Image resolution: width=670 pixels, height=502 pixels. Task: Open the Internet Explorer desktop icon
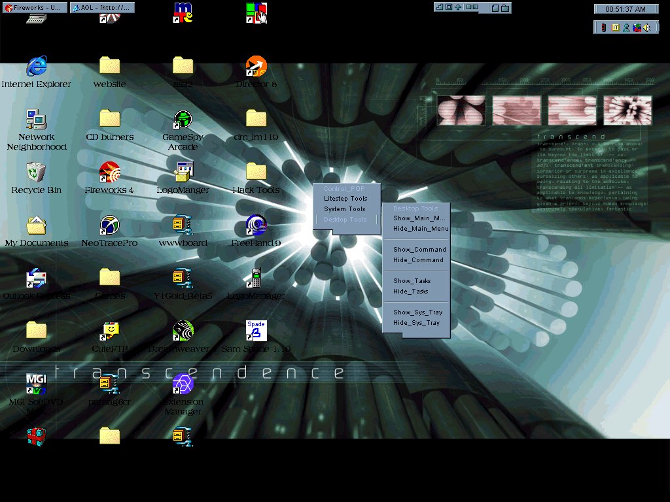click(x=37, y=67)
